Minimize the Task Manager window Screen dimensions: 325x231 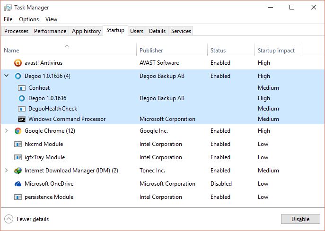pyautogui.click(x=271, y=7)
